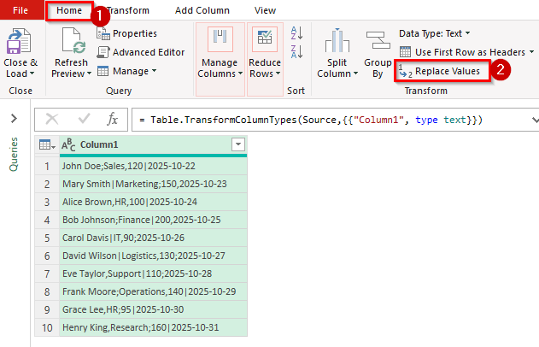
Task: Select cell starting with Carol Davis
Action: point(153,238)
